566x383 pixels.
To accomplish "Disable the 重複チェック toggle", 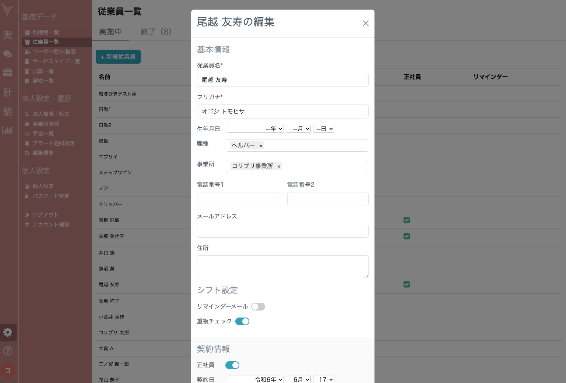I will pyautogui.click(x=242, y=321).
